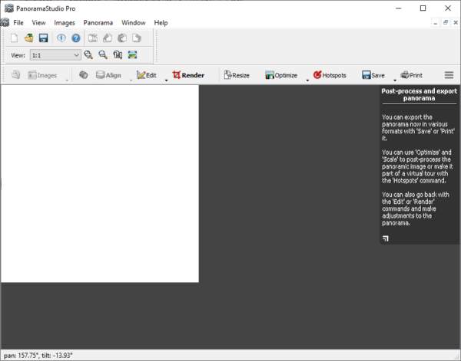Click the Optimize toolbar button

[x=281, y=75]
